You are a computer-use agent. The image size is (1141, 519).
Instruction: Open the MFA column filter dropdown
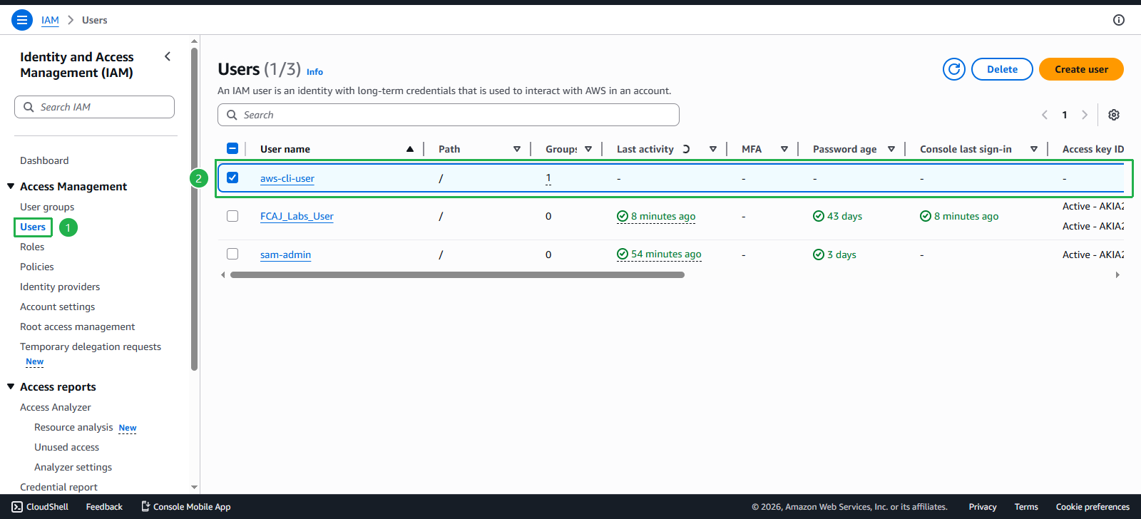[784, 149]
